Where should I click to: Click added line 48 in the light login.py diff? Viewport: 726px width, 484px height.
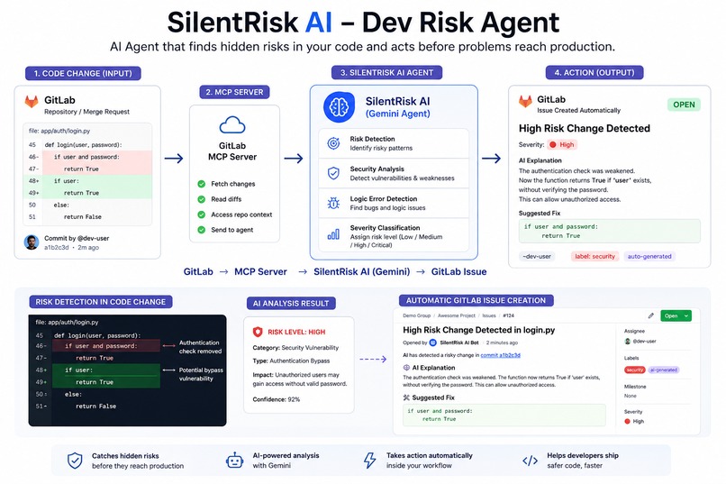[x=88, y=181]
